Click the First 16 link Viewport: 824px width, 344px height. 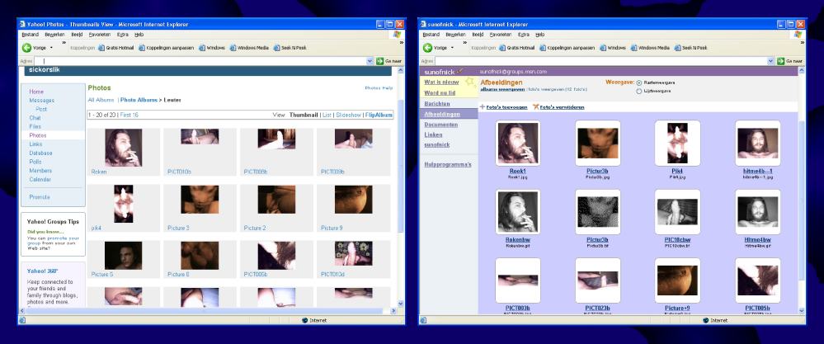pos(129,115)
